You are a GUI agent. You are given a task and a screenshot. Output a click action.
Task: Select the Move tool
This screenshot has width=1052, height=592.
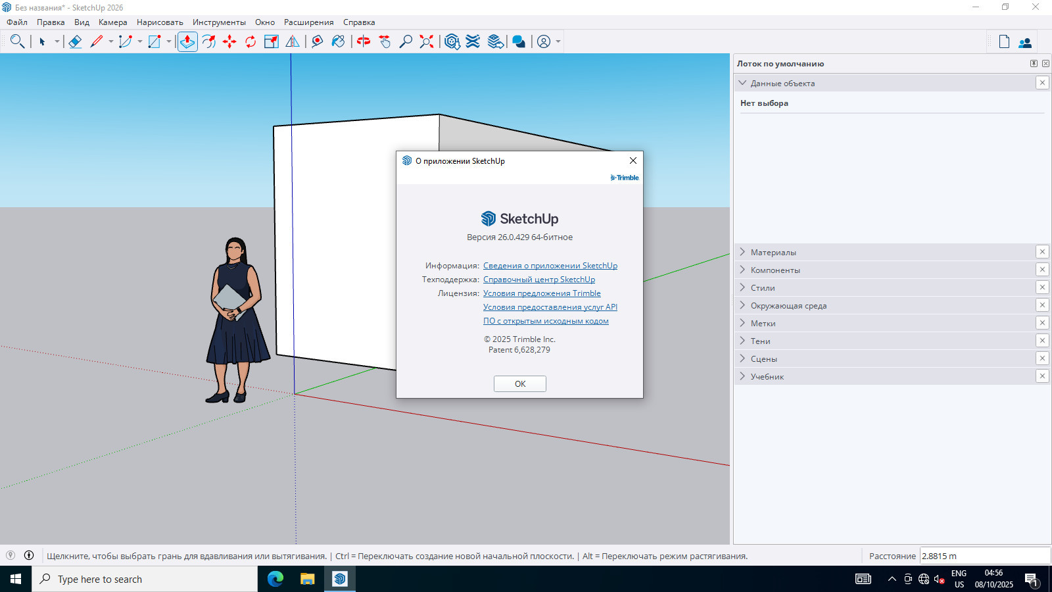pos(229,41)
